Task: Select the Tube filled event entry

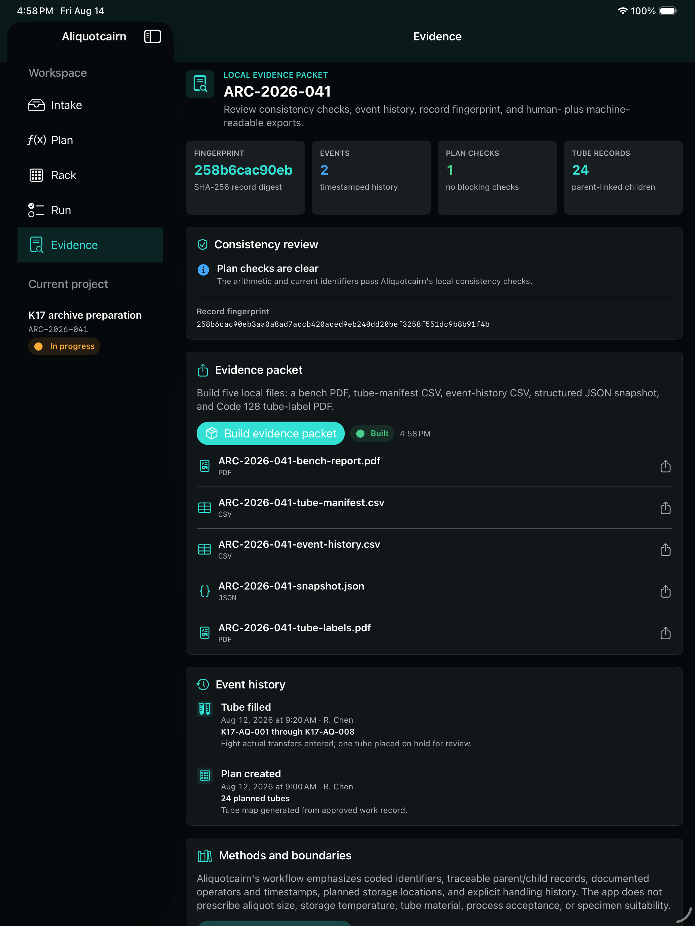Action: click(434, 725)
